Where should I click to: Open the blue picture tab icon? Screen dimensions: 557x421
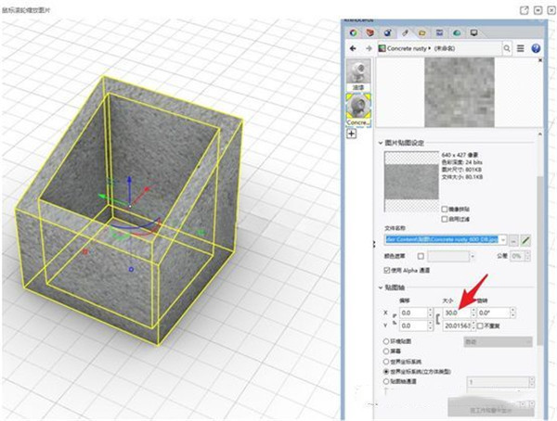click(439, 33)
